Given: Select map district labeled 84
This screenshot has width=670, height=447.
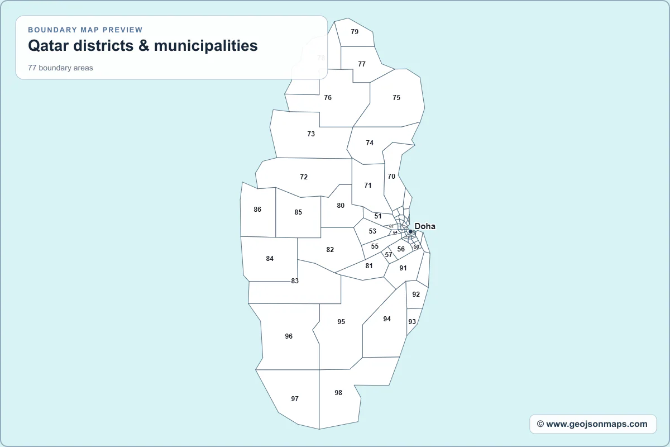Looking at the screenshot, I should 270,259.
